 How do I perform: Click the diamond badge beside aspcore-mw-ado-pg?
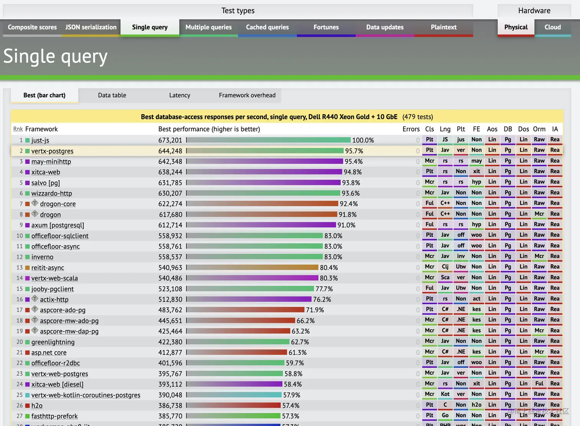35,320
